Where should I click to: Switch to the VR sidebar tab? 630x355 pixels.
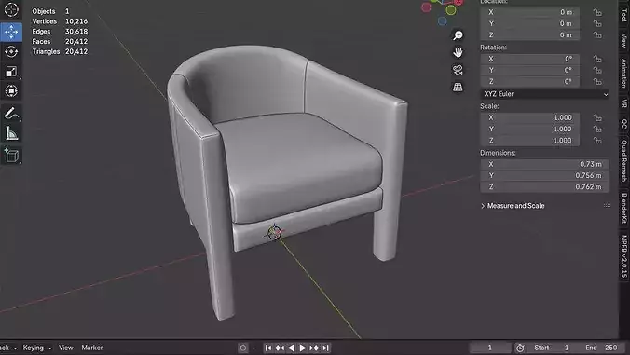tap(623, 103)
